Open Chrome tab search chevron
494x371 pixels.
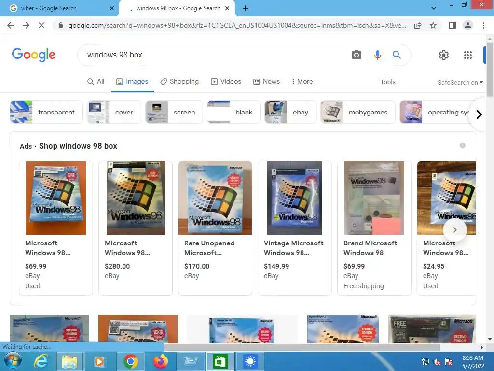coord(434,8)
